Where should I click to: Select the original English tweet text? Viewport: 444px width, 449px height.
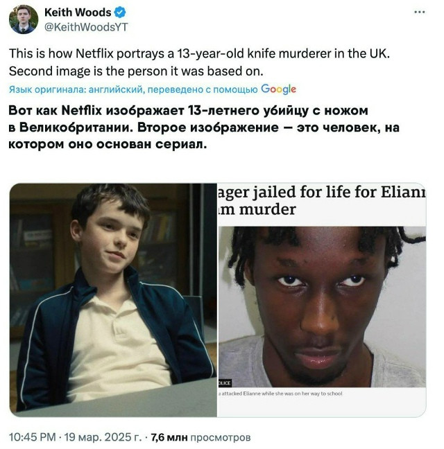200,62
